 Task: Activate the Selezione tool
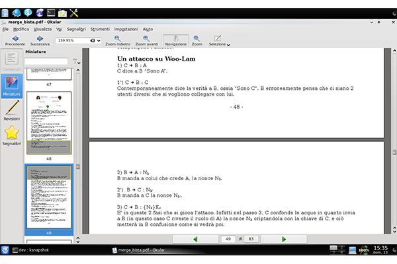tap(217, 41)
